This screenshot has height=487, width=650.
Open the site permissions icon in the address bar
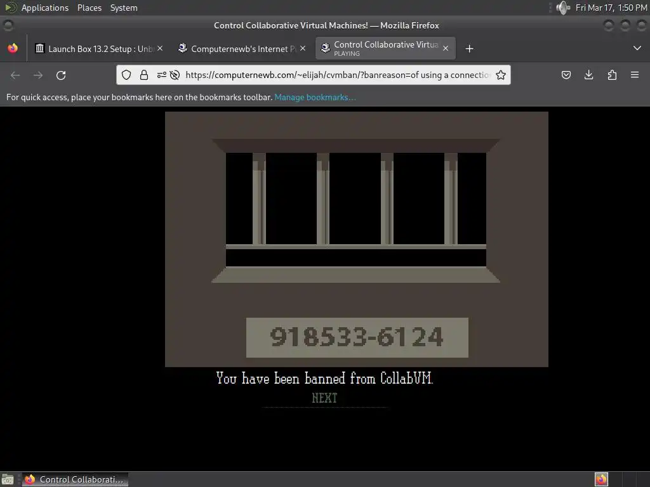[x=162, y=75]
